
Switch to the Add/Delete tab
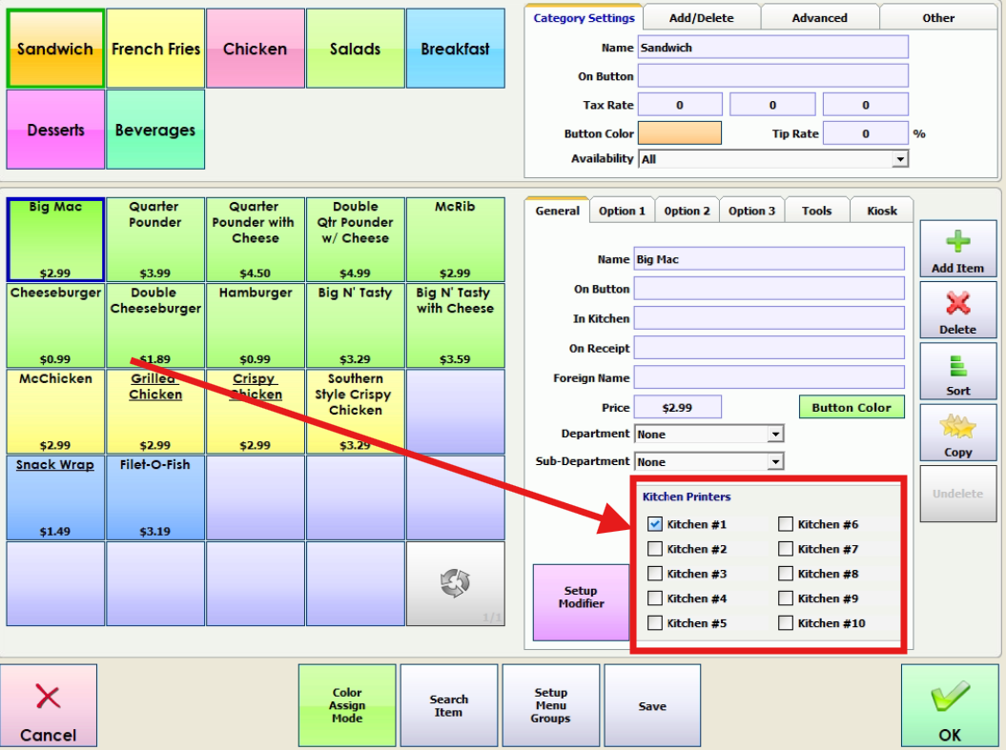[701, 18]
